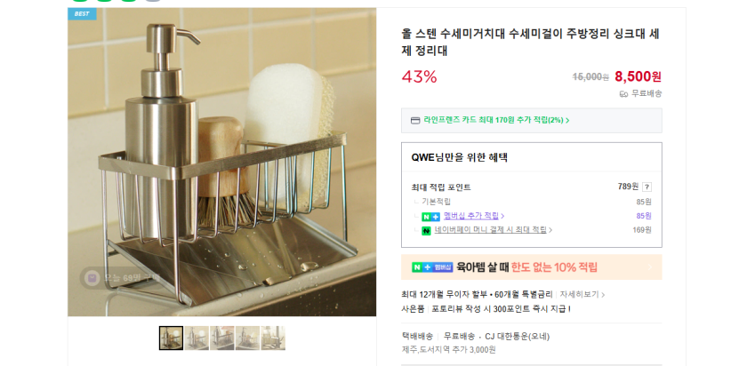Click the main product image of sponge holder
Screen dimensions: 755x366
click(x=222, y=162)
